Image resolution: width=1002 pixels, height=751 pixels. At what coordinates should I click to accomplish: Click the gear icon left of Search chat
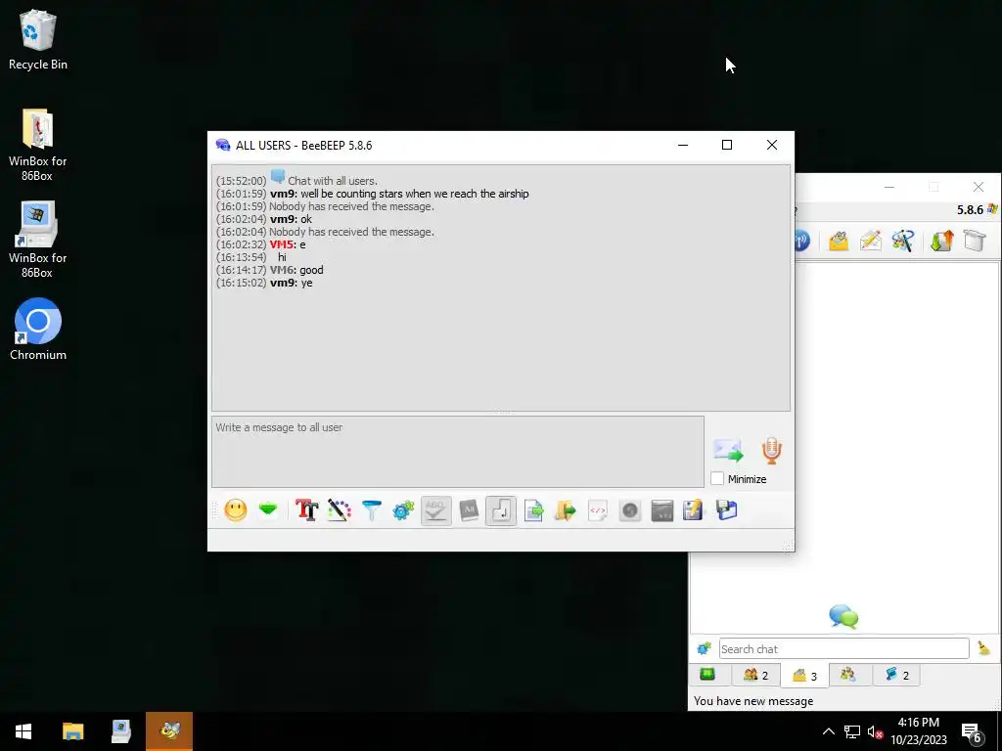tap(705, 649)
